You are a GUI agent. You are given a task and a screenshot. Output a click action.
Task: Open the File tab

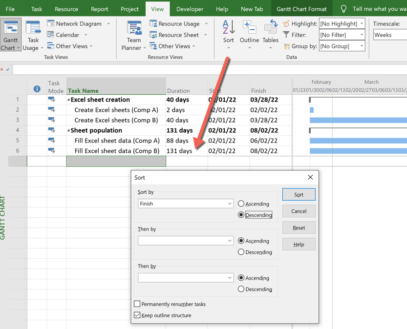pyautogui.click(x=10, y=9)
